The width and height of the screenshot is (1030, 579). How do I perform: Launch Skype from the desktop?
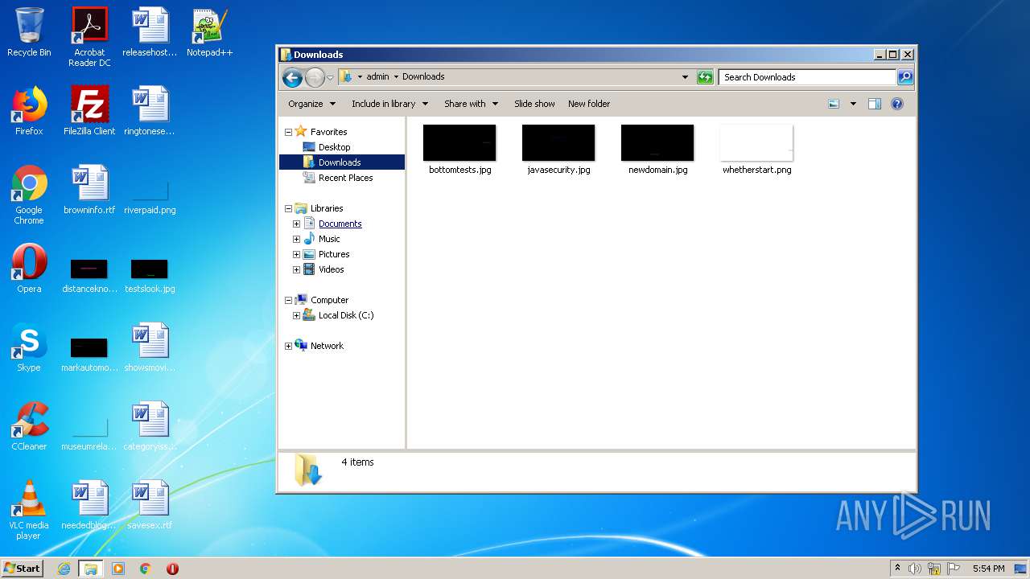pos(29,347)
